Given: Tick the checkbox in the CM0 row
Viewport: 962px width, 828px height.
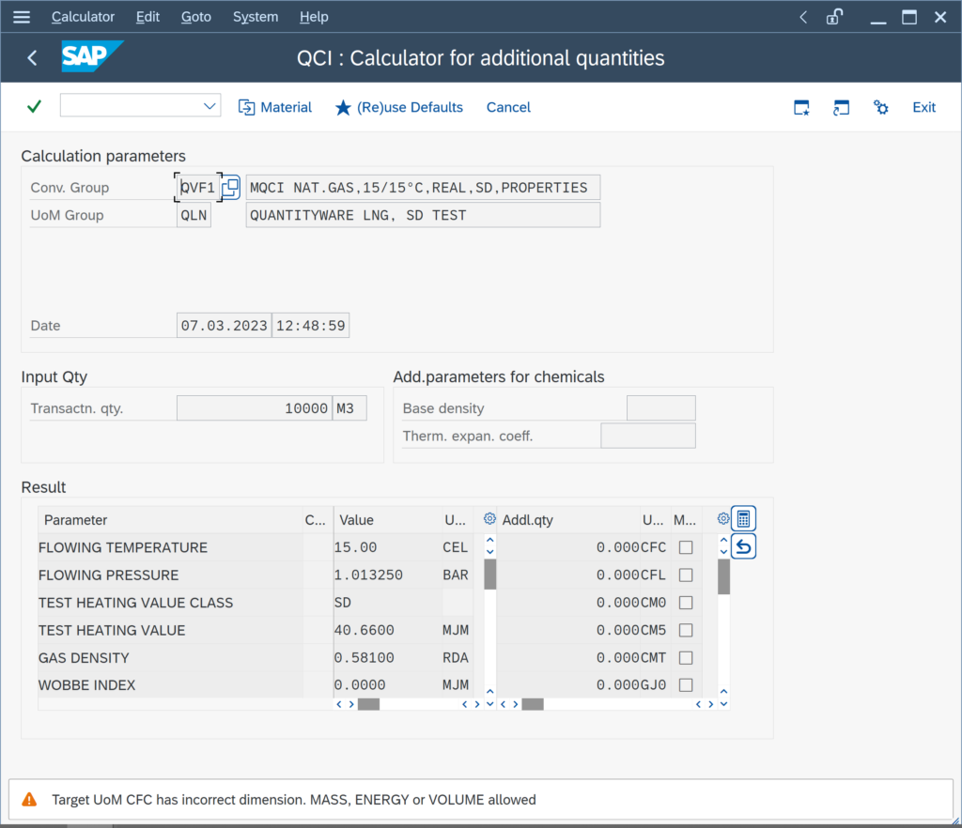Looking at the screenshot, I should [x=686, y=603].
